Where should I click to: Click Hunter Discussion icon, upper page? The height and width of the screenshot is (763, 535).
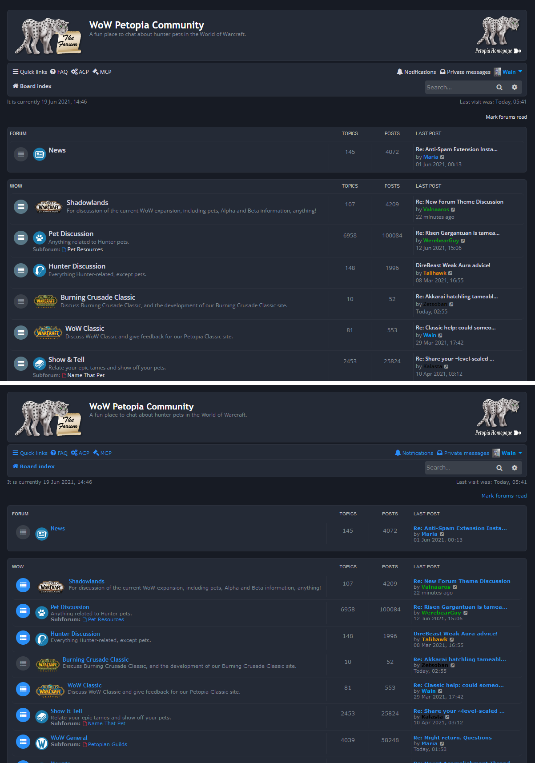coord(40,270)
